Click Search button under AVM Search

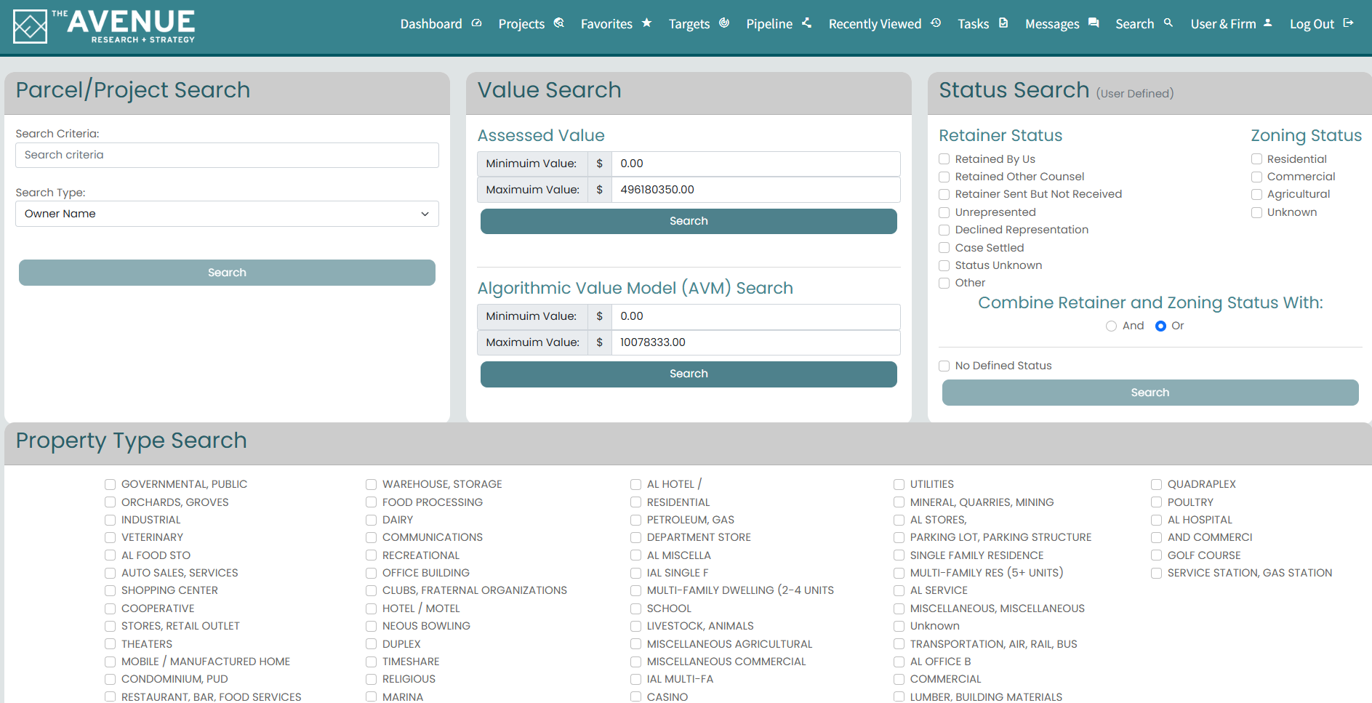coord(689,374)
